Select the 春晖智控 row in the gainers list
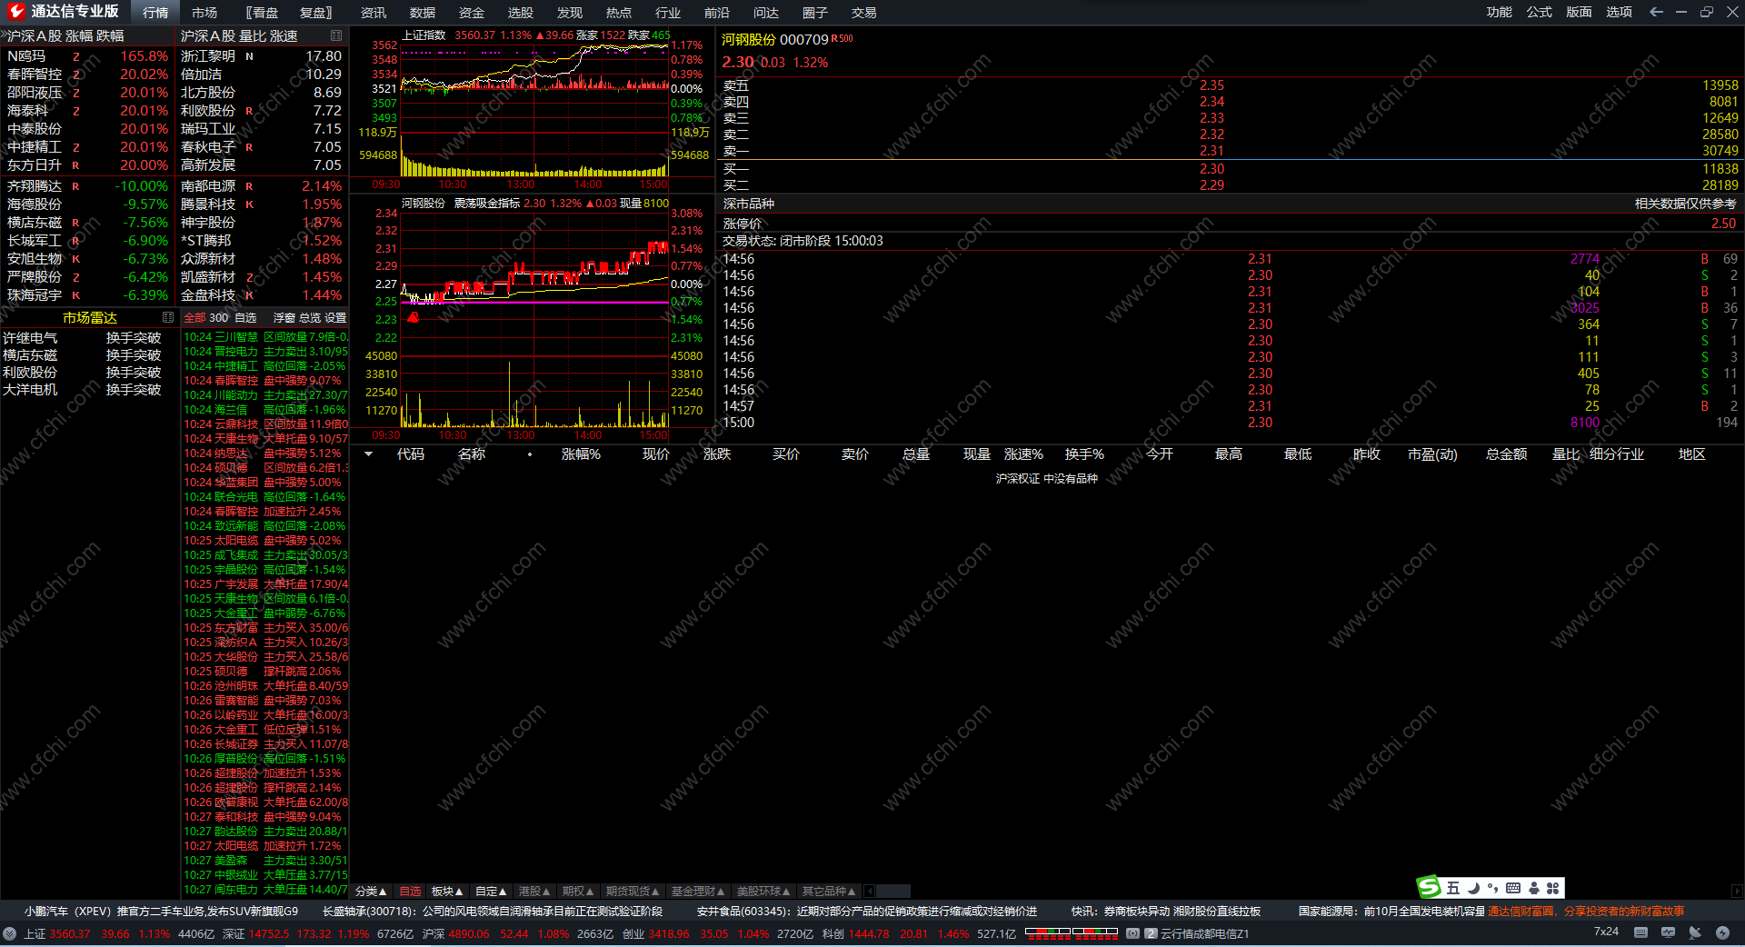 coord(87,75)
